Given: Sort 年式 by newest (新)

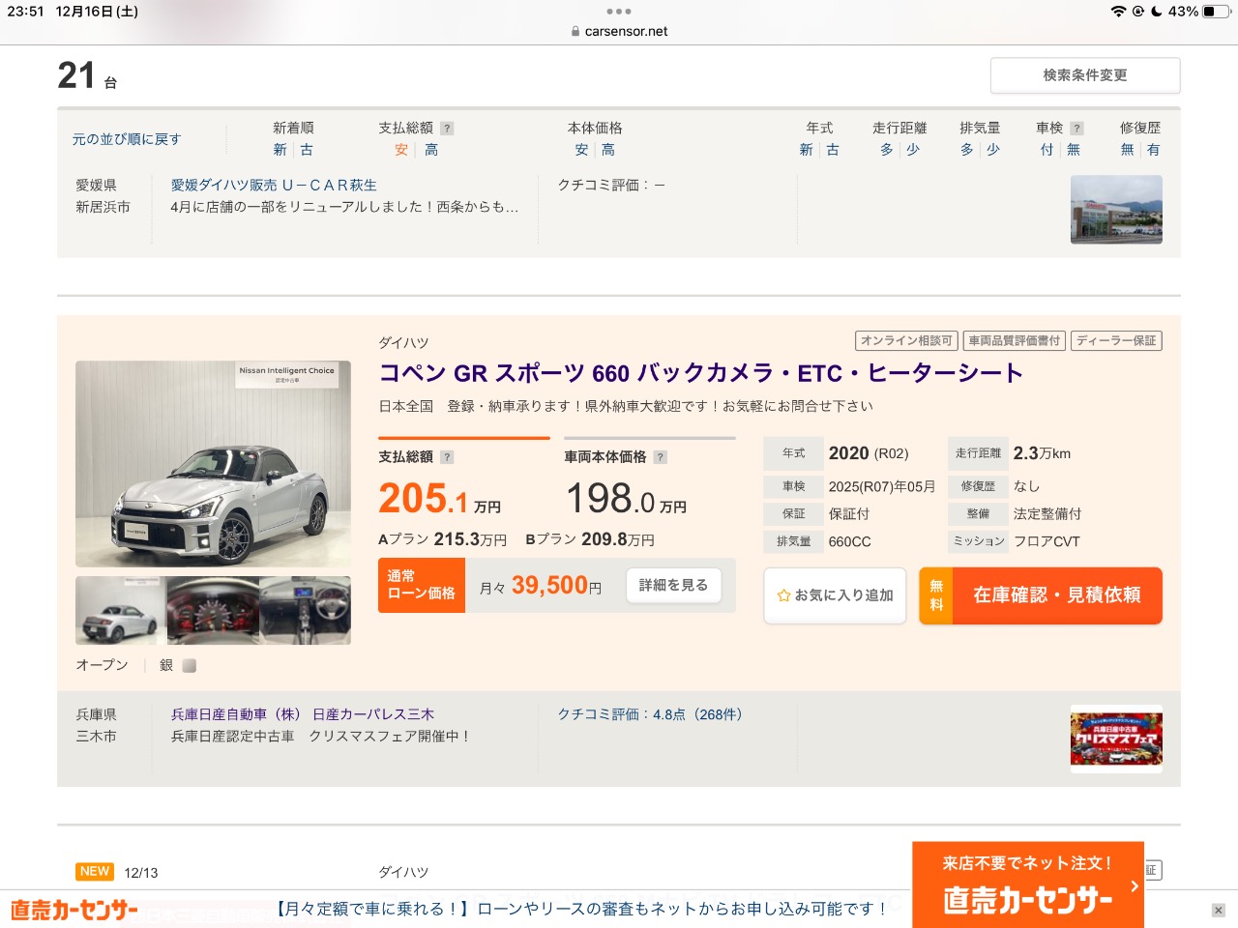Looking at the screenshot, I should coord(806,150).
